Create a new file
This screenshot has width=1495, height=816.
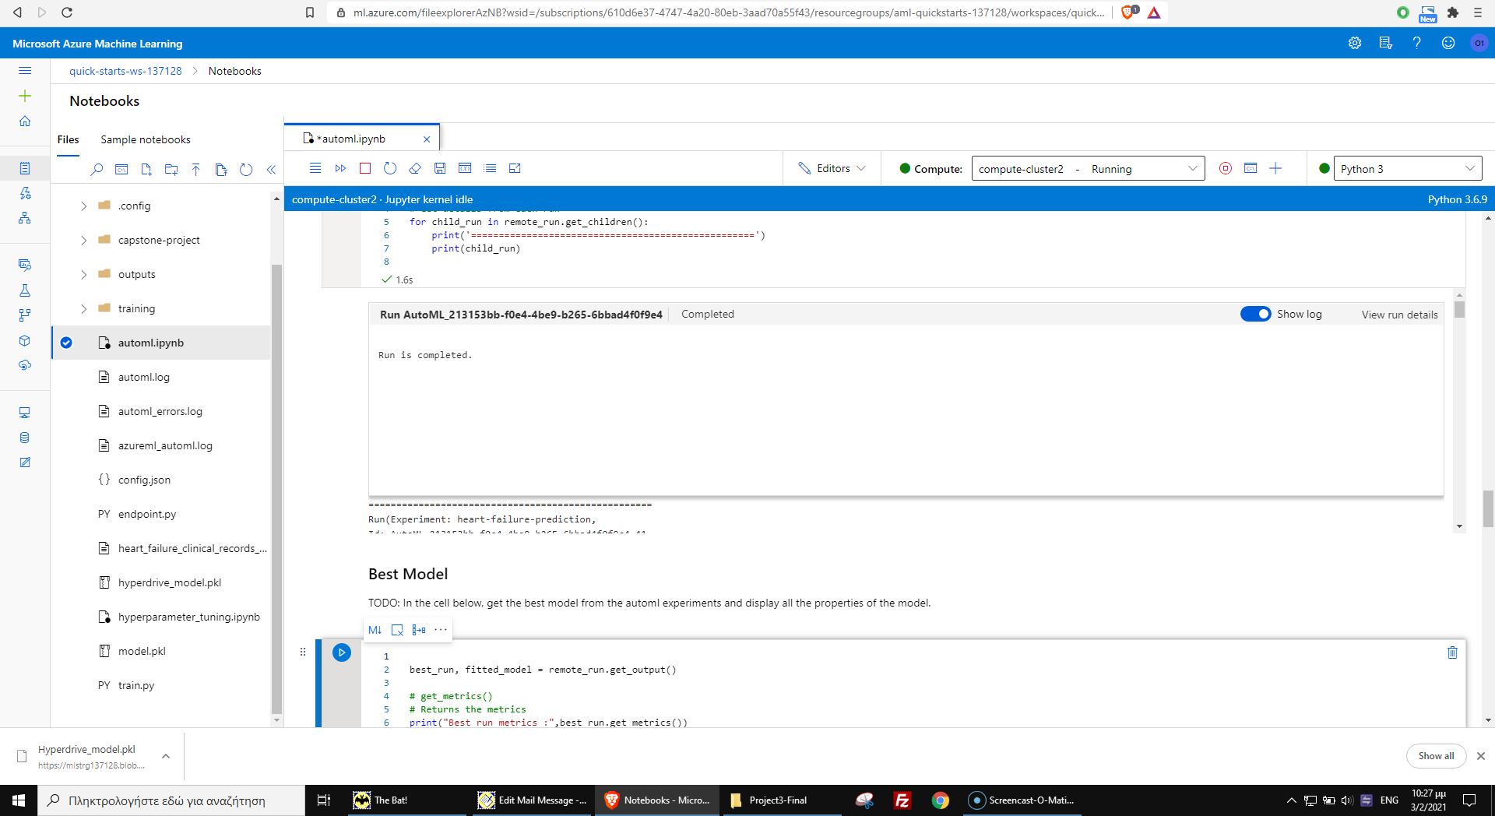coord(146,170)
